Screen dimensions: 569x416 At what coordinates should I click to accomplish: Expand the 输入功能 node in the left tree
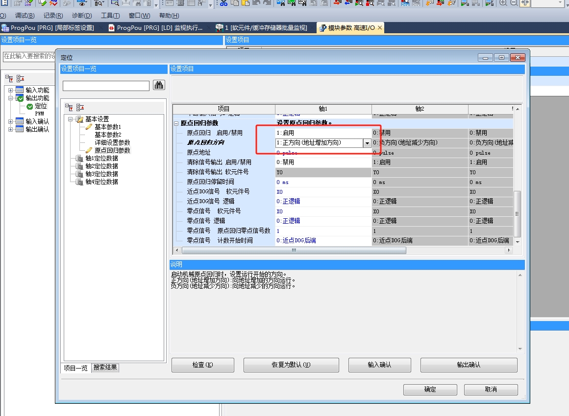[11, 90]
